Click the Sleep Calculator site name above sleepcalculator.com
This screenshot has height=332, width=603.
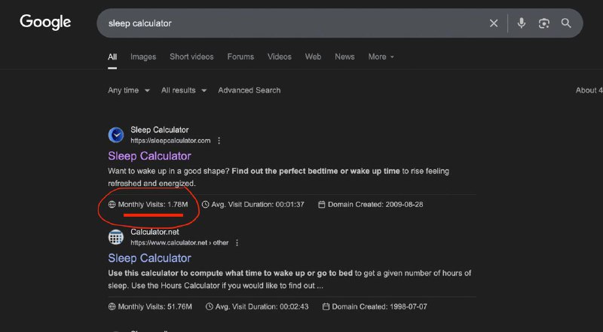point(160,130)
